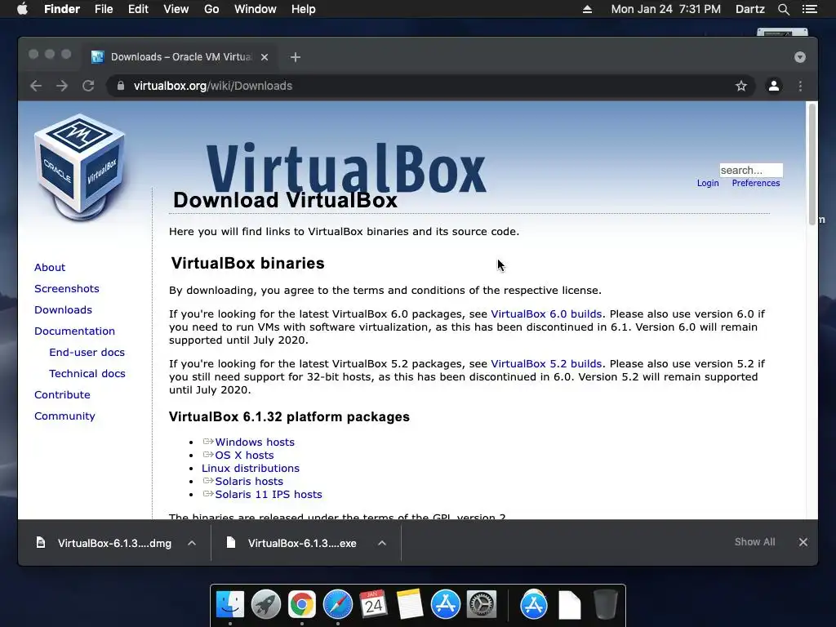
Task: Click the eject icon in the menu bar
Action: tap(587, 9)
